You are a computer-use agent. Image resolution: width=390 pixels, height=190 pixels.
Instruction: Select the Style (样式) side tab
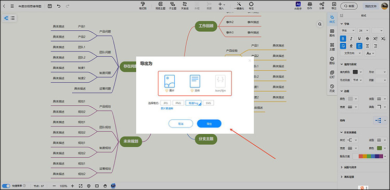332,19
